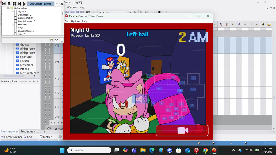276x155 pixels.
Task: Open the Library Toolbar panel
Action: tap(11, 137)
